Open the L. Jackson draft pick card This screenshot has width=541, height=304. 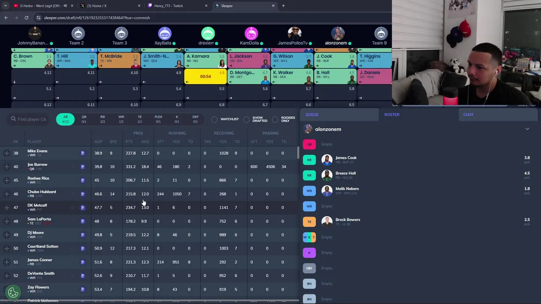[249, 60]
